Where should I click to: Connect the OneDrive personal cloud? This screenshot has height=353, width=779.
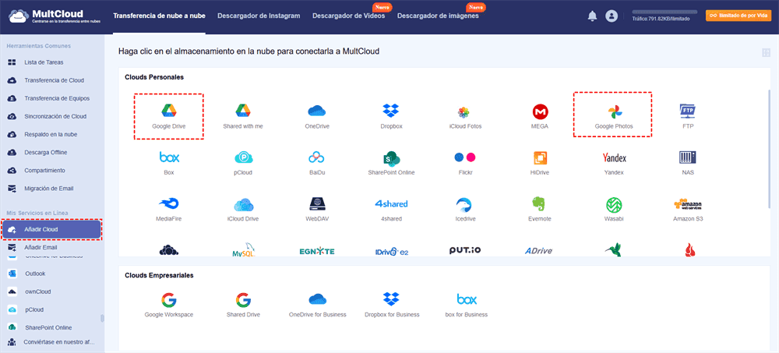pyautogui.click(x=317, y=111)
